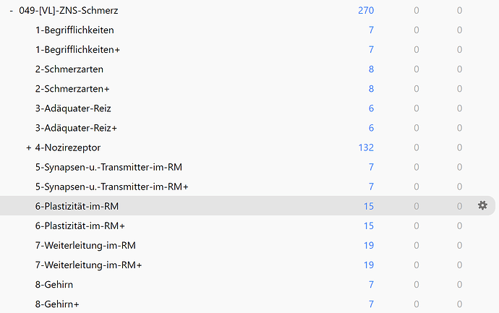Screen dimensions: 499x313
Task: Open options gear for 6-Plastizität-im-RM deck
Action: 482,206
